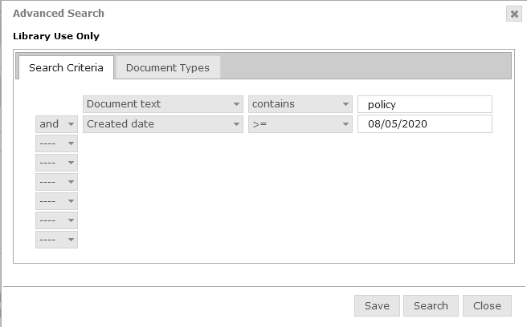Open the second empty connector dropdown
This screenshot has width=527, height=327.
click(56, 163)
